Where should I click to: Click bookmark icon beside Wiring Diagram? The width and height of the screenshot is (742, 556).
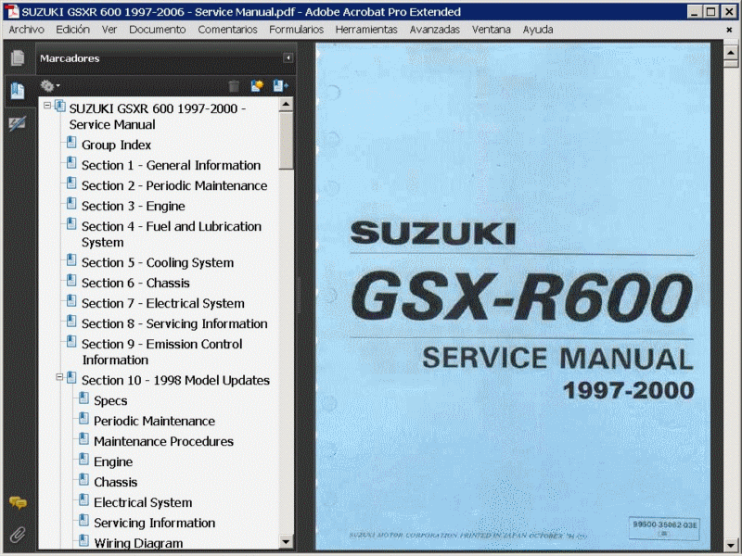[83, 540]
